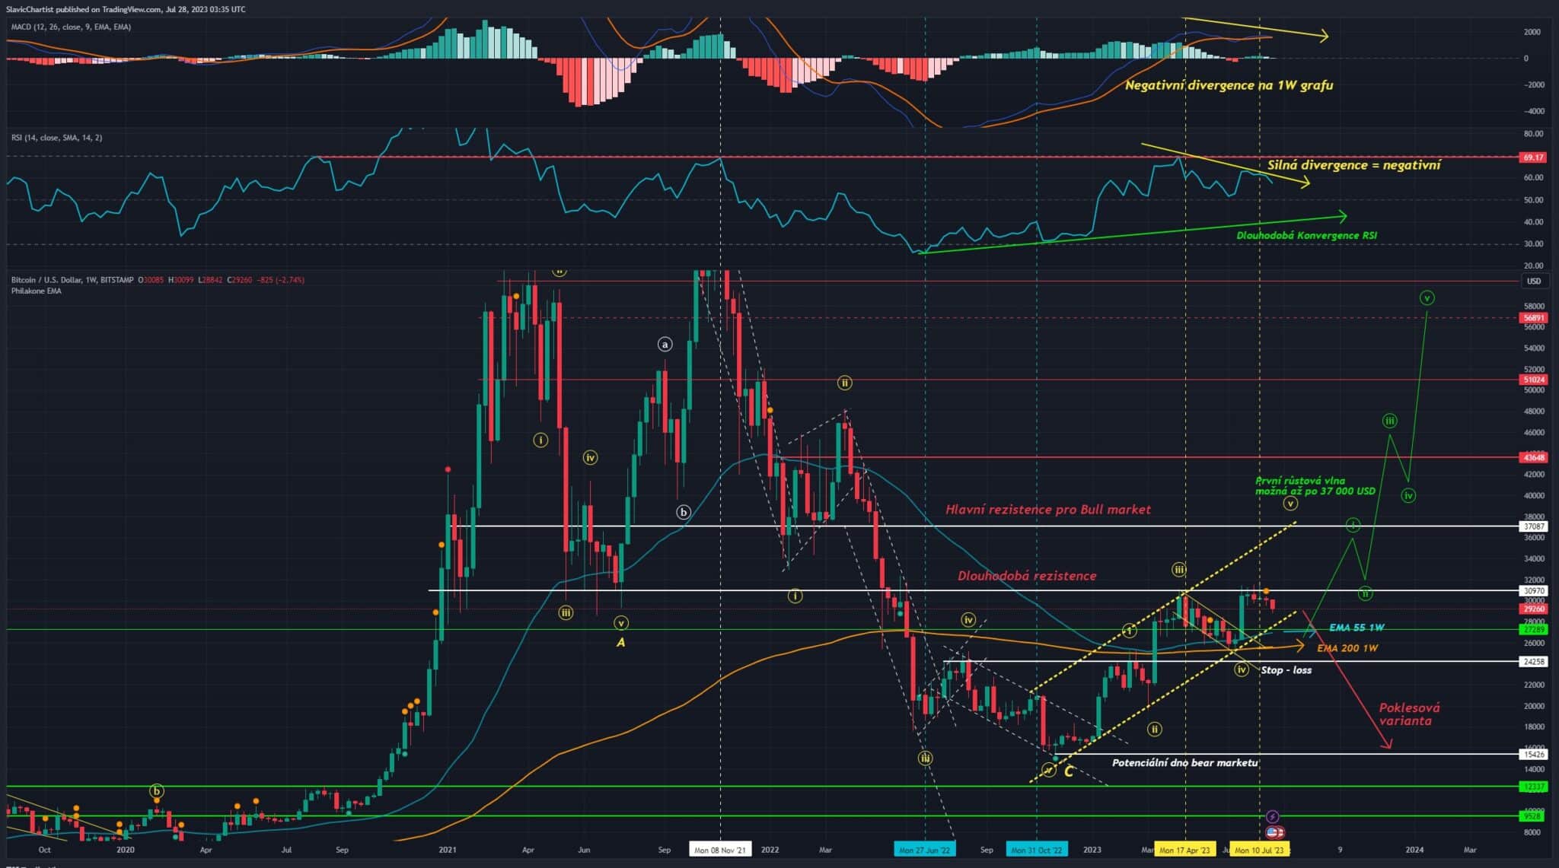Click the 12337 green price label
This screenshot has height=868, width=1559.
(x=1533, y=787)
